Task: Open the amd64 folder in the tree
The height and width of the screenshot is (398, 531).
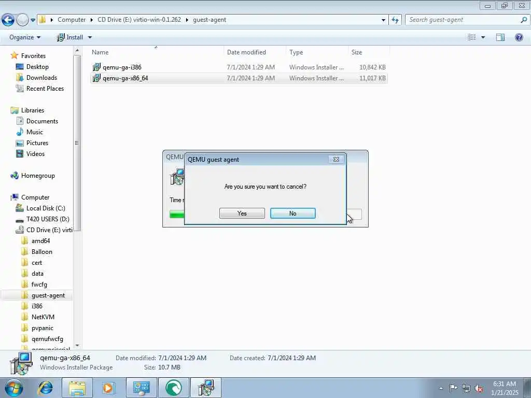Action: 40,241
